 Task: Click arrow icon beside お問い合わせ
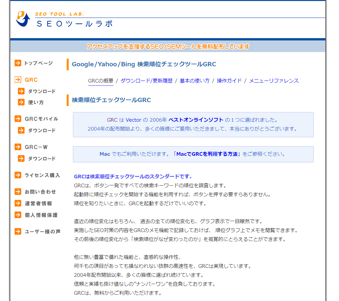click(x=18, y=192)
